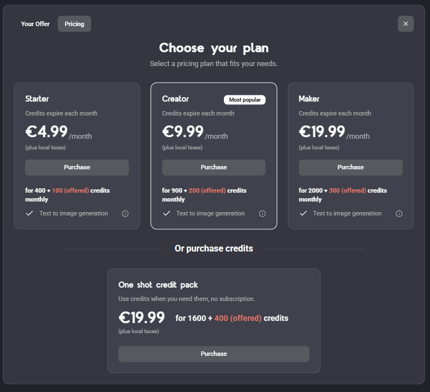Click the Starter plan checkmark icon
Viewport: 430px width, 392px height.
point(29,213)
